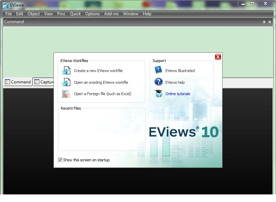Open the View menu
Viewport: 276px width, 202px height.
48,14
